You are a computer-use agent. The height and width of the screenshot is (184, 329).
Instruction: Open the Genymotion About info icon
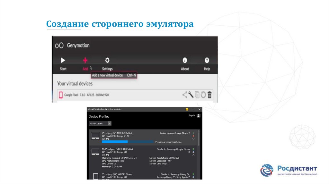click(x=185, y=61)
